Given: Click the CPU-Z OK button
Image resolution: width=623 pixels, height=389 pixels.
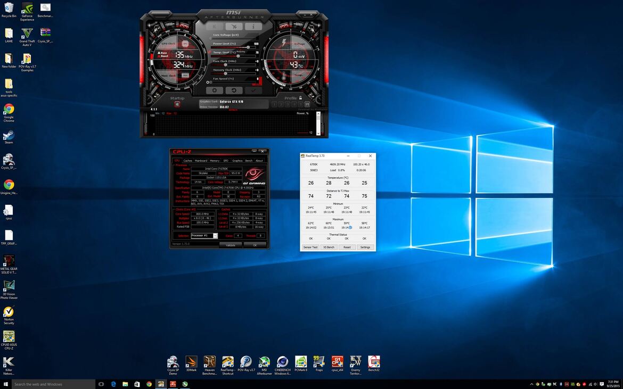Looking at the screenshot, I should pyautogui.click(x=255, y=245).
